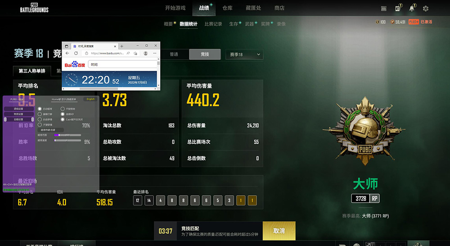Image resolution: width=450 pixels, height=246 pixels.
Task: Click the PUBG Battlegrounds logo
Action: pos(34,8)
